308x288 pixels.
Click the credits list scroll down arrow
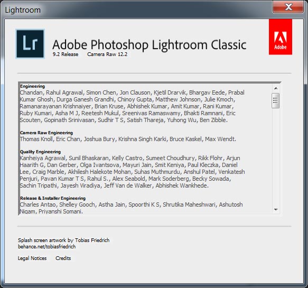coord(276,210)
